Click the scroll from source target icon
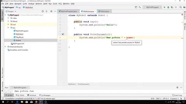The height and width of the screenshot is (104, 186). (43, 11)
